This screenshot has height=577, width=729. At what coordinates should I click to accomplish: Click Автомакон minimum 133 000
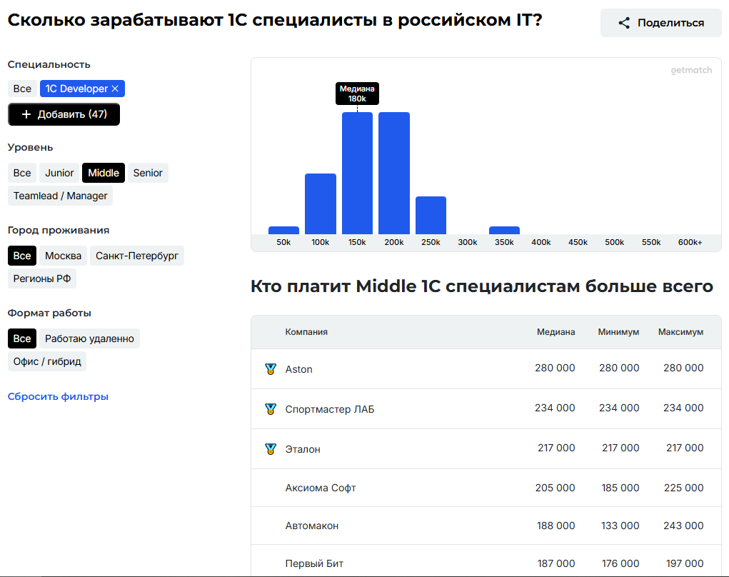click(620, 526)
